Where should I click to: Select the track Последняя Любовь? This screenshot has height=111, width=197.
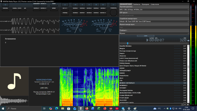click(x=153, y=90)
